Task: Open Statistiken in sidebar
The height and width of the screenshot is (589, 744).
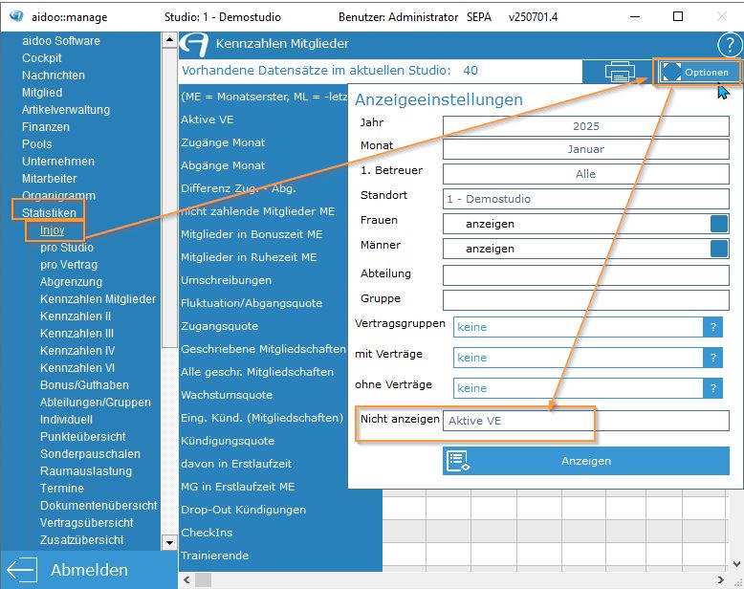Action: point(49,212)
